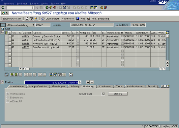Toggle the Endrechnung checkbox
179x128 pixels.
tap(8, 97)
